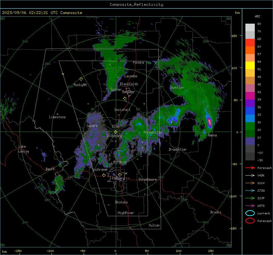
Task: Click the white 04DK arrow icon
Action: tap(250, 176)
